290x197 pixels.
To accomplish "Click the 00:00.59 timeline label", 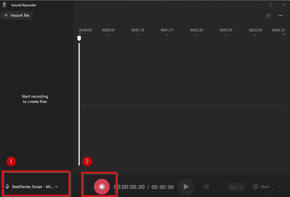I will tap(108, 30).
